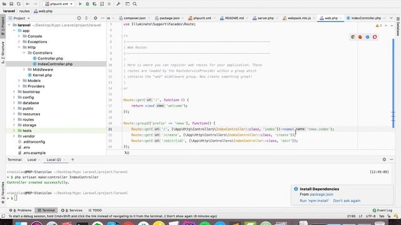401x225 pixels.
Task: Collapse the Http folder
Action: [19, 47]
